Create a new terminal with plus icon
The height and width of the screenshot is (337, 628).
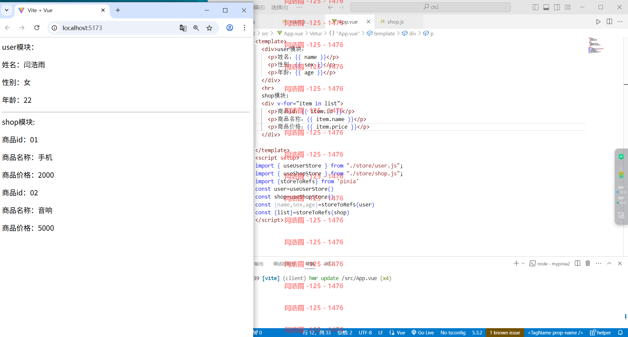coord(516,263)
